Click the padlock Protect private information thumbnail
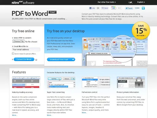This screenshot has width=157, height=118. [131, 82]
